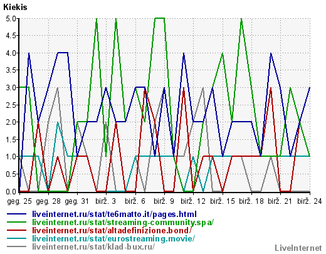The width and height of the screenshot is (326, 254).
Task: Click the 4.5 y-axis value
Action: tap(11, 36)
